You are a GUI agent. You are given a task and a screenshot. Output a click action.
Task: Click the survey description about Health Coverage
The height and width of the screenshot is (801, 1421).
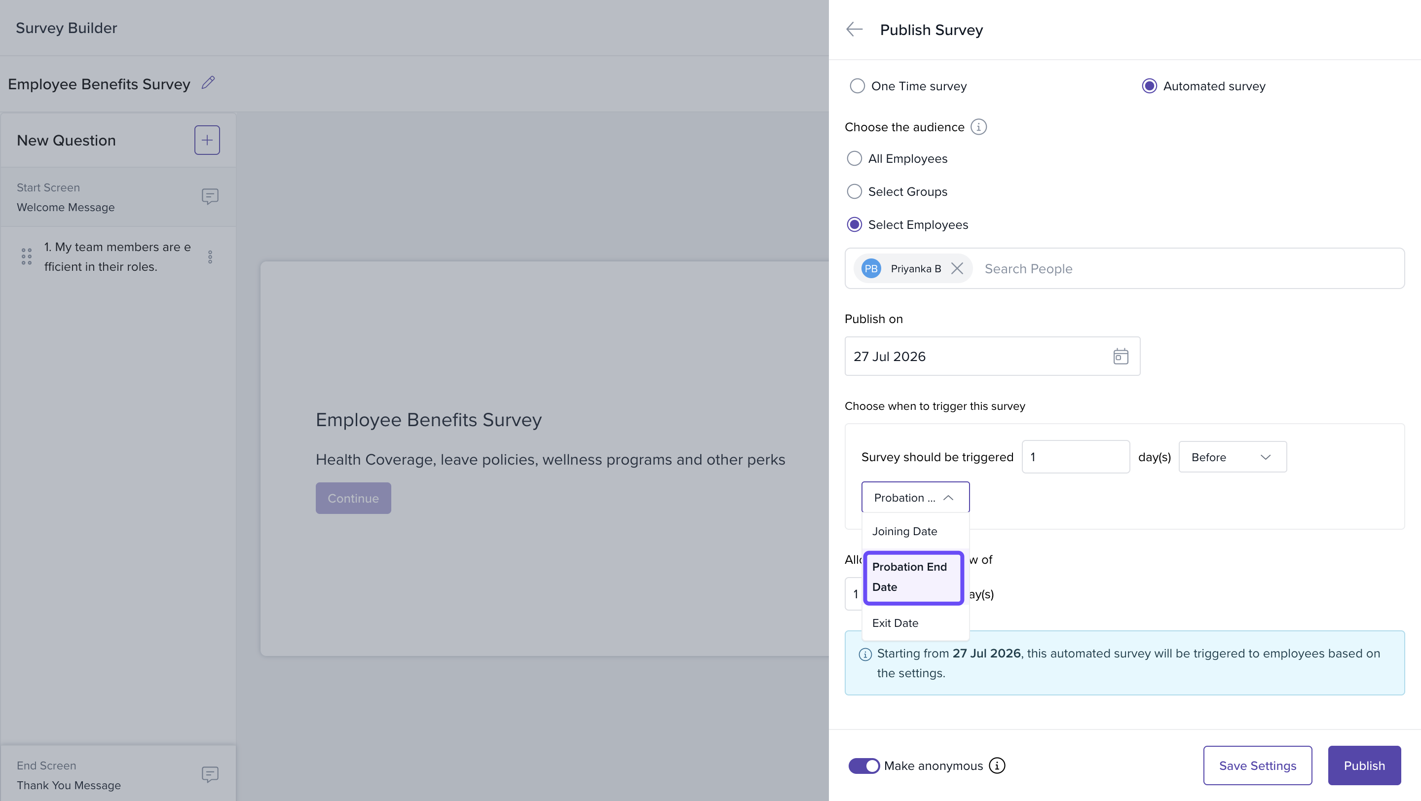pyautogui.click(x=550, y=459)
